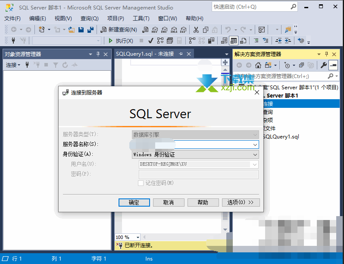The width and height of the screenshot is (344, 264).
Task: Click the editor split-window handle above scrollbar
Action: point(225,62)
